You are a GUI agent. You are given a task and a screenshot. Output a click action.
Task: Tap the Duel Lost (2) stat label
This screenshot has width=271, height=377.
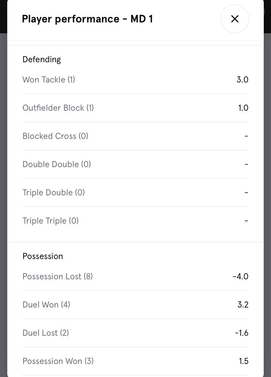click(x=46, y=333)
